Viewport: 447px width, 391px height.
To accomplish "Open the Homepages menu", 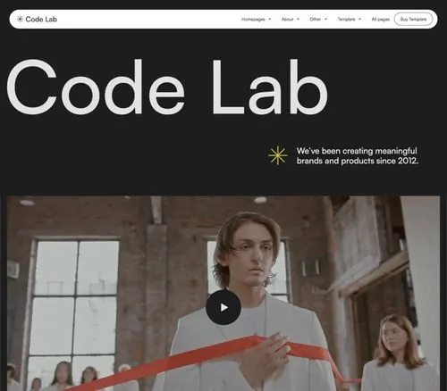I will (253, 20).
